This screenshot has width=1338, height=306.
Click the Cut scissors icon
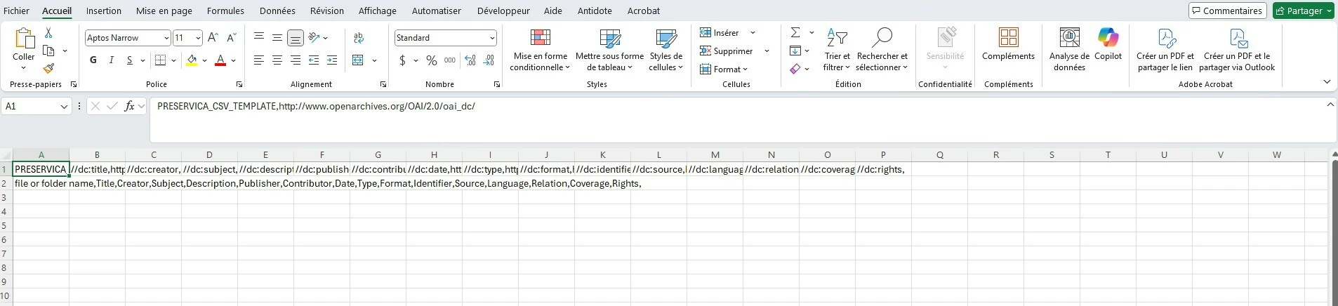click(48, 33)
